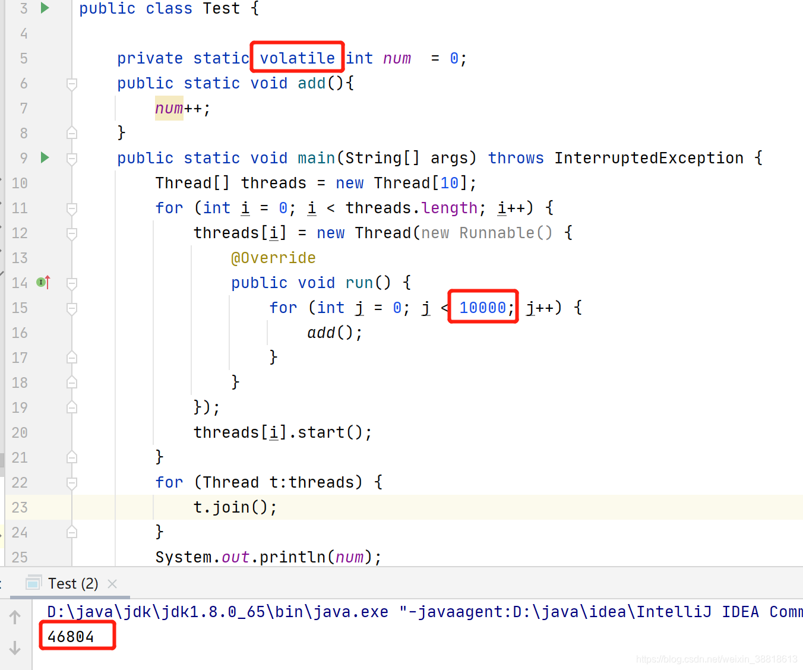Collapse inner for loop fold at line 15

pyautogui.click(x=72, y=308)
